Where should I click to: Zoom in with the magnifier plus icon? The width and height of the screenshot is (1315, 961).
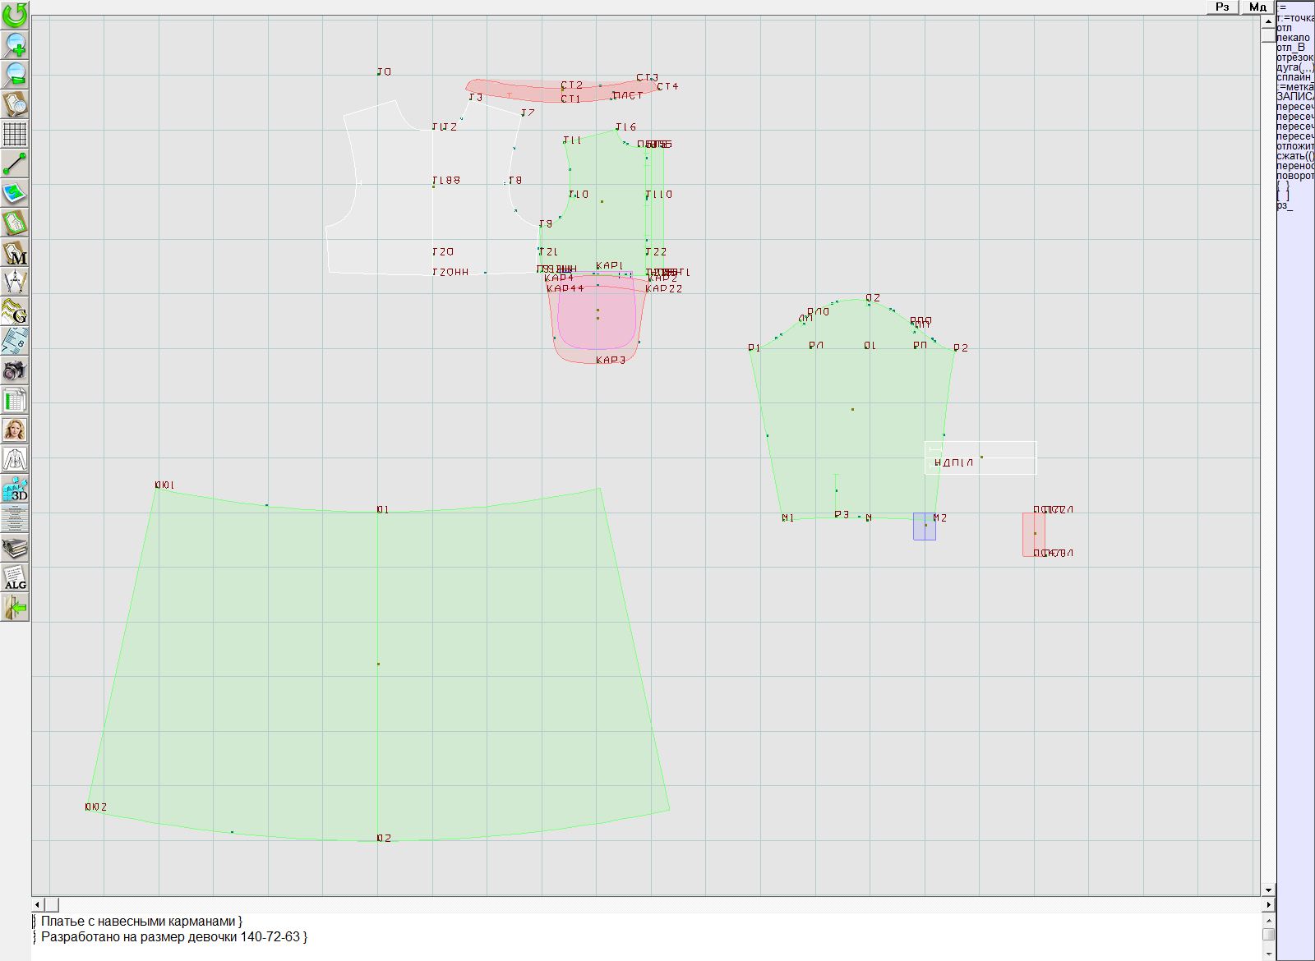click(x=15, y=44)
